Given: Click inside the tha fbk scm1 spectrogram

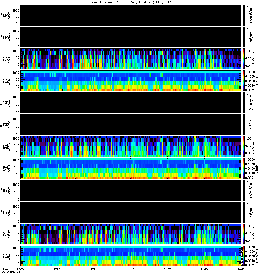Looking at the screenshot, I should (x=131, y=81).
